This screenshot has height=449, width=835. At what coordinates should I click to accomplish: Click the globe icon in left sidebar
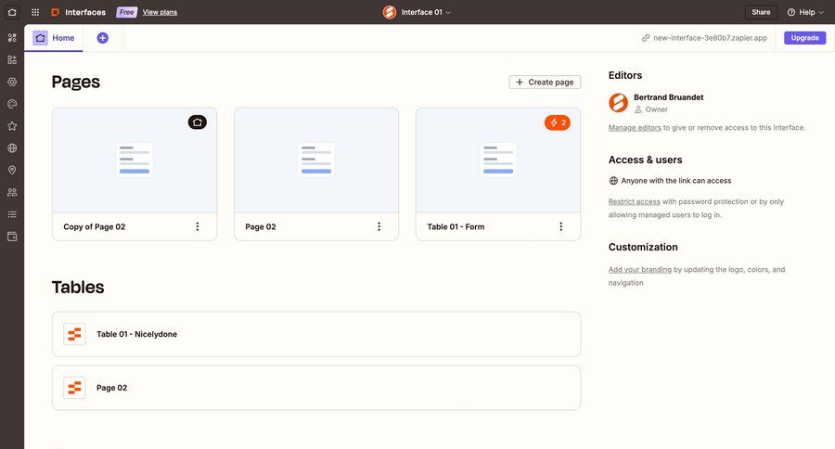coord(12,148)
